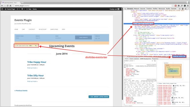Image resolution: width=190 pixels, height=107 pixels.
Task: Expand the div id tribe-events-header node
Action: click(x=135, y=43)
